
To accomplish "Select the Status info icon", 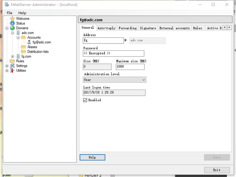I will pos(12,23).
